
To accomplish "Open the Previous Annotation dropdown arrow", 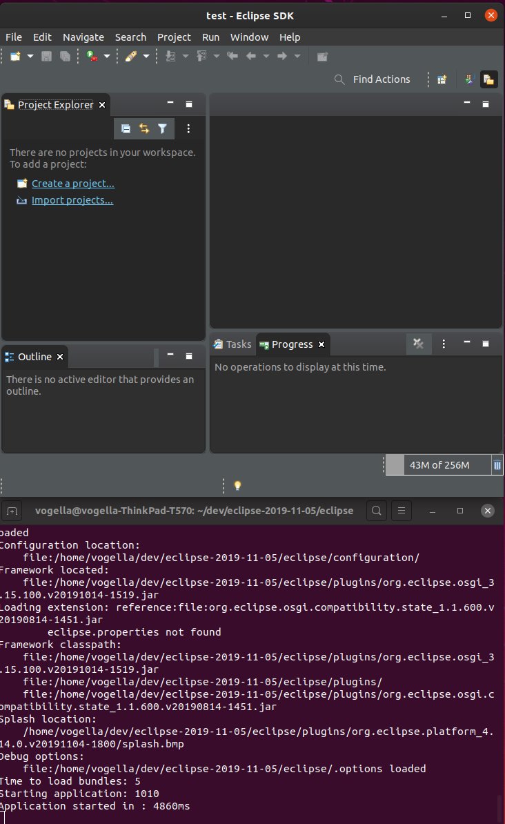I will tap(216, 56).
